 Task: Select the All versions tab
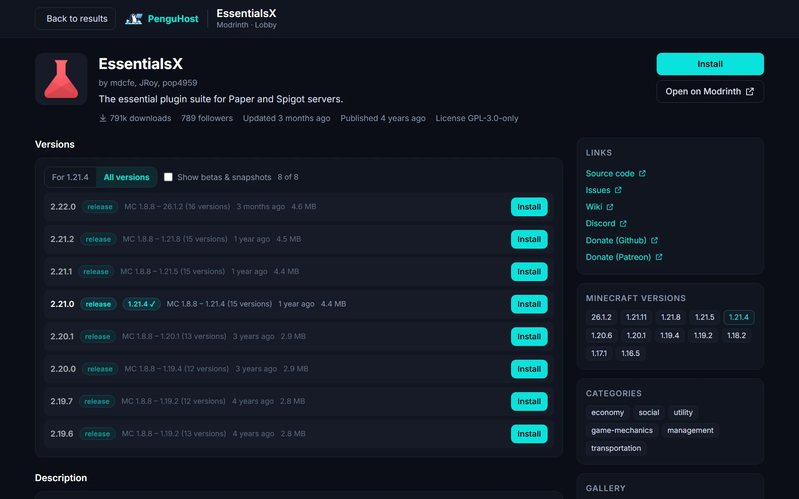[127, 177]
